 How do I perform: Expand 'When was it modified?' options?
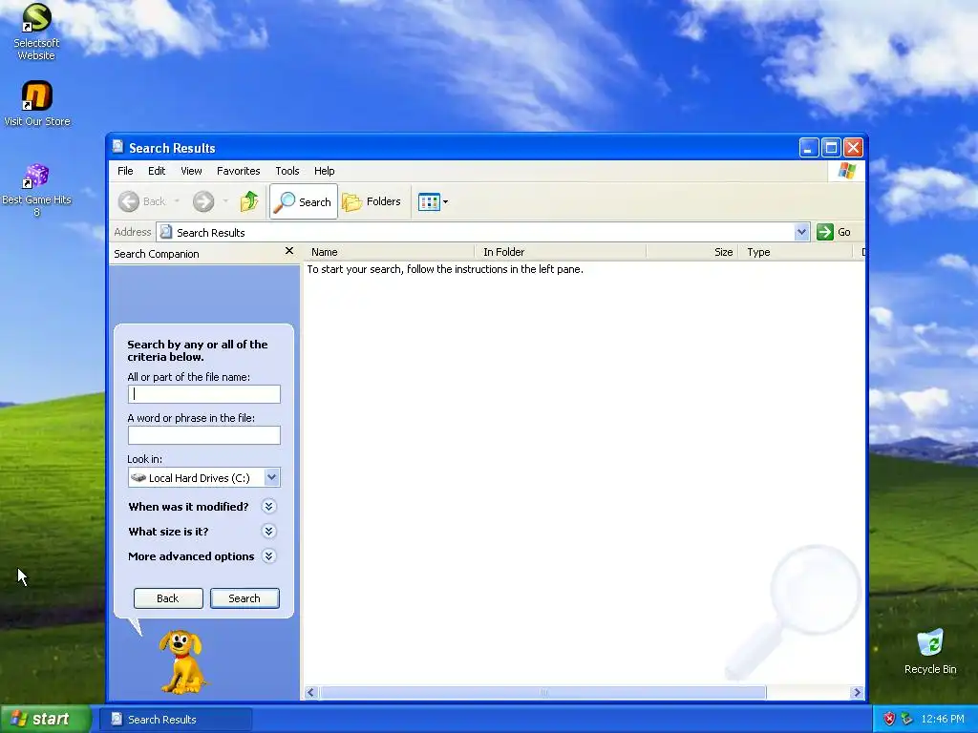tap(268, 506)
